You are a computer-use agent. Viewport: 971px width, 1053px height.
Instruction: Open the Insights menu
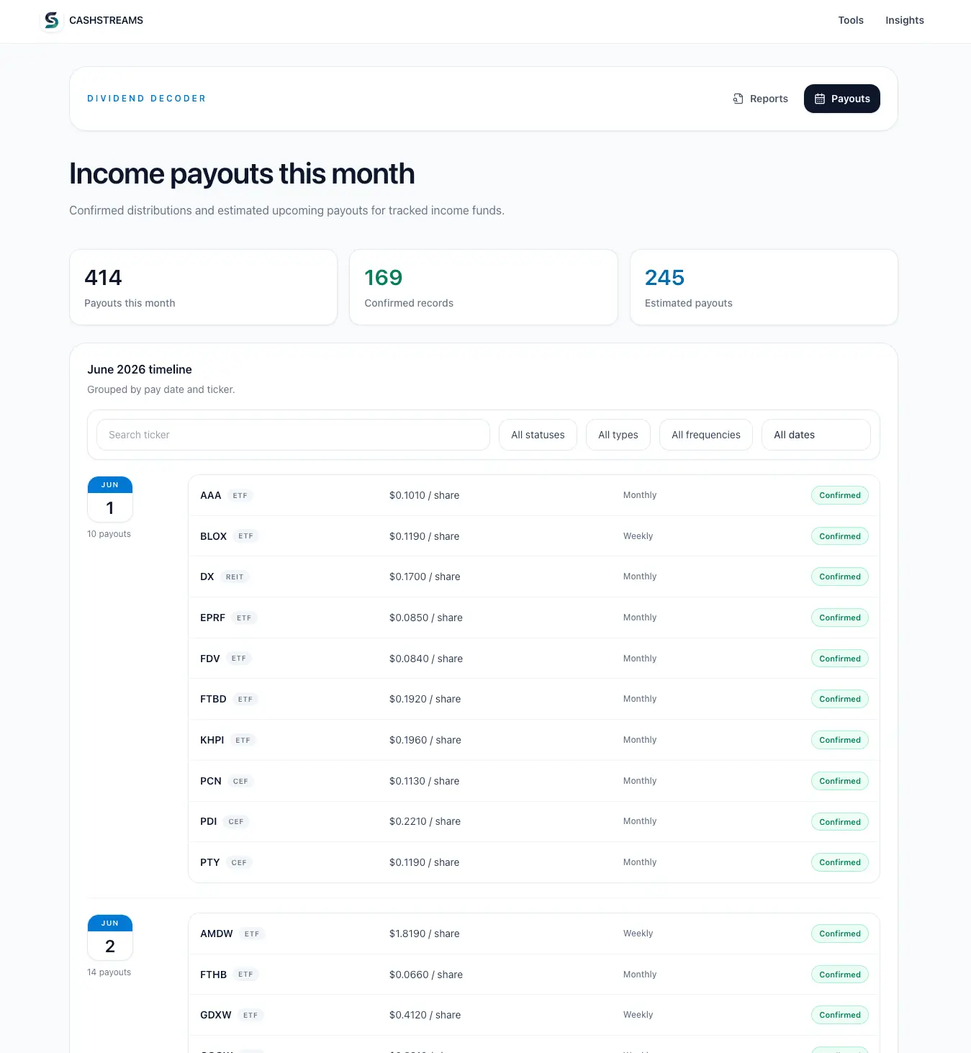pyautogui.click(x=904, y=20)
